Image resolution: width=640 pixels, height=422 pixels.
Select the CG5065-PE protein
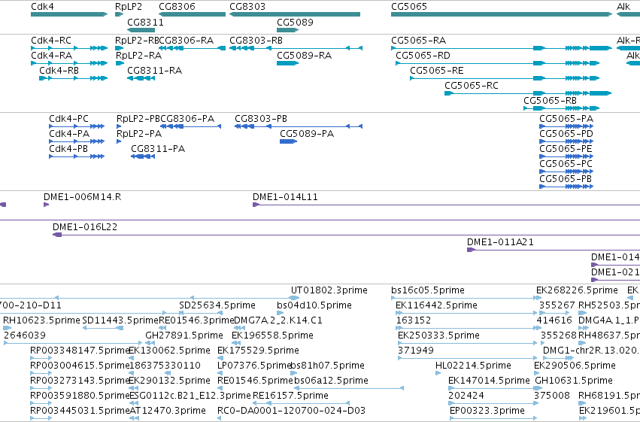pos(566,156)
